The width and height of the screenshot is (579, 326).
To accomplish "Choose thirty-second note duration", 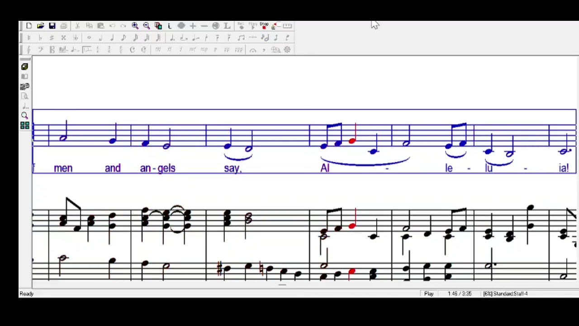I will [x=147, y=38].
